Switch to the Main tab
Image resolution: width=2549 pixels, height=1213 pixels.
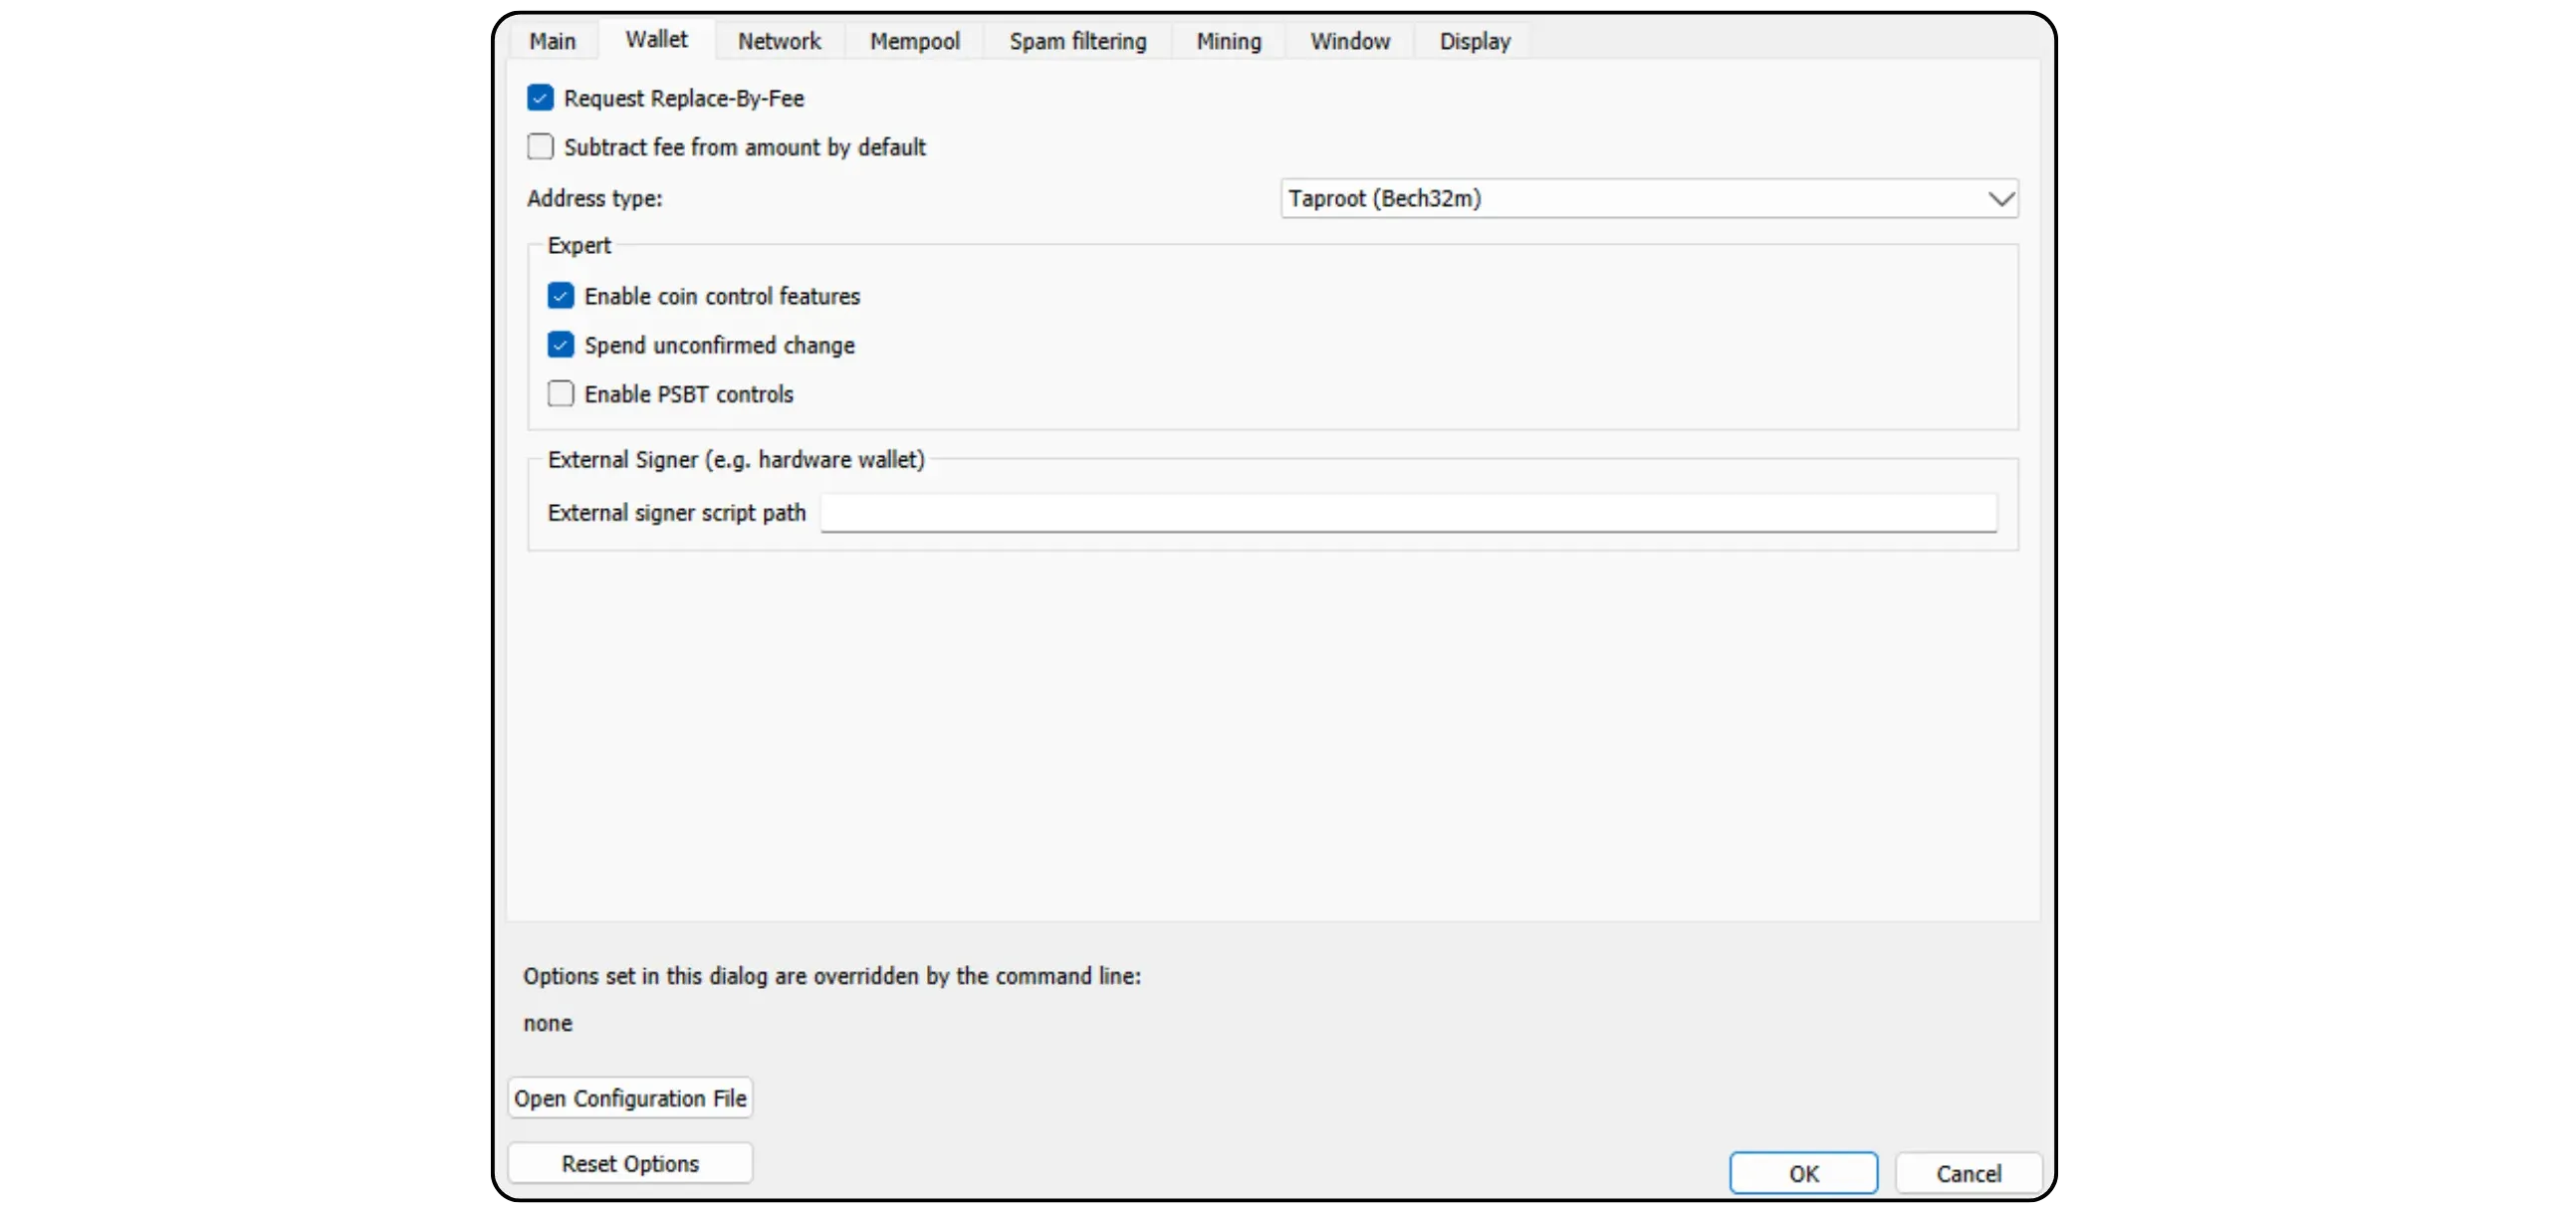pyautogui.click(x=553, y=41)
